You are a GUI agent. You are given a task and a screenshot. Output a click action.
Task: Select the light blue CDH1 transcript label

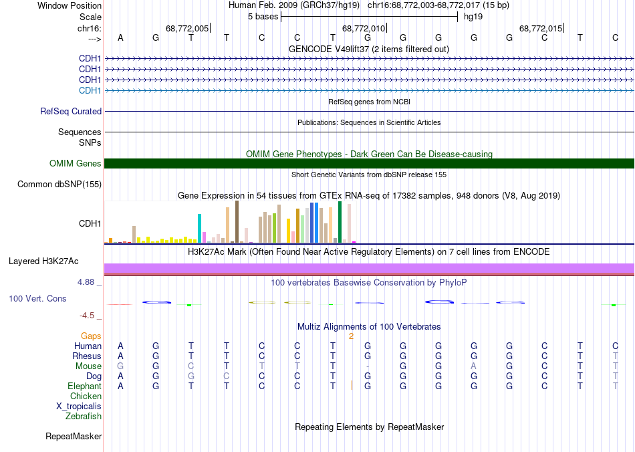(90, 91)
